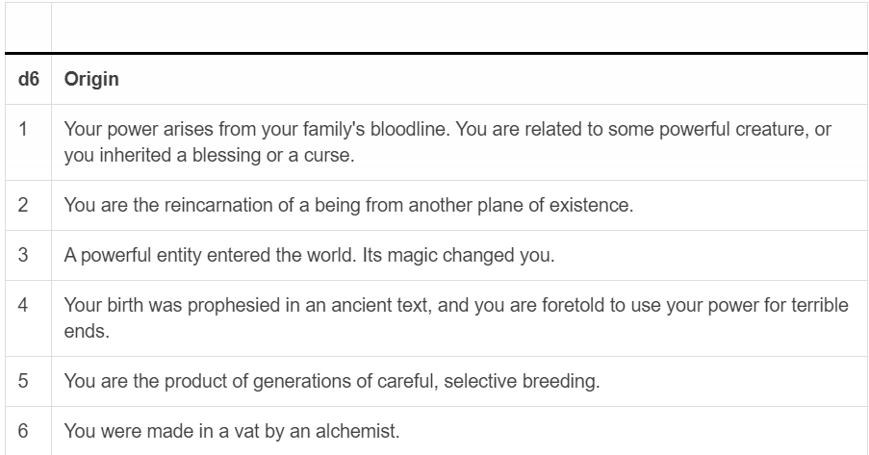The image size is (869, 455).
Task: Click the powerful entity entered world text
Action: click(309, 255)
